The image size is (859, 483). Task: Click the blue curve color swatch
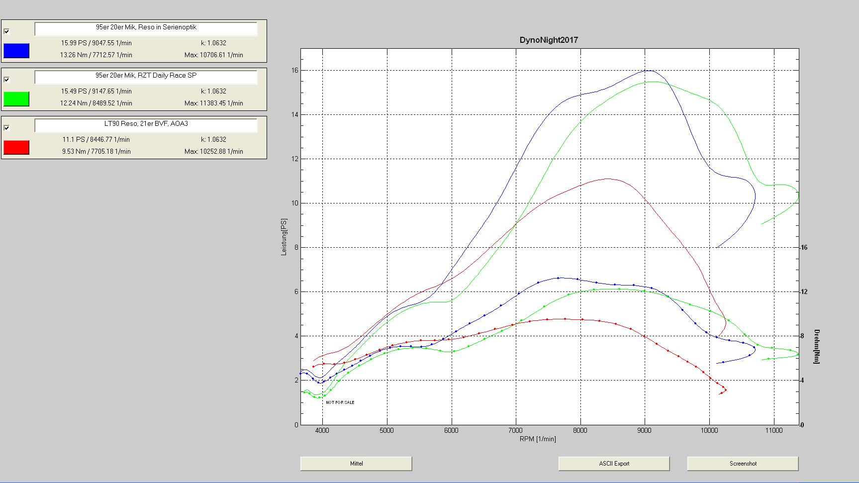(16, 51)
